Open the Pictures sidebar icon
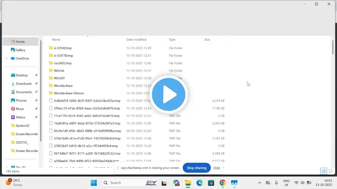The image size is (337, 189). coord(13,100)
